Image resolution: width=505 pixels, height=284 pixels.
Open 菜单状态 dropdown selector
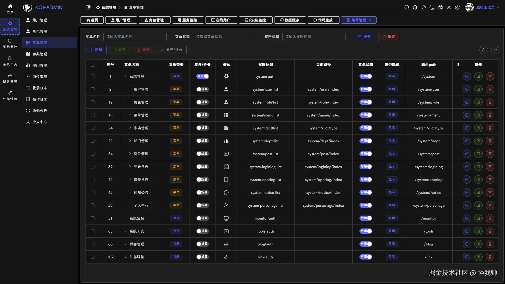click(x=224, y=37)
